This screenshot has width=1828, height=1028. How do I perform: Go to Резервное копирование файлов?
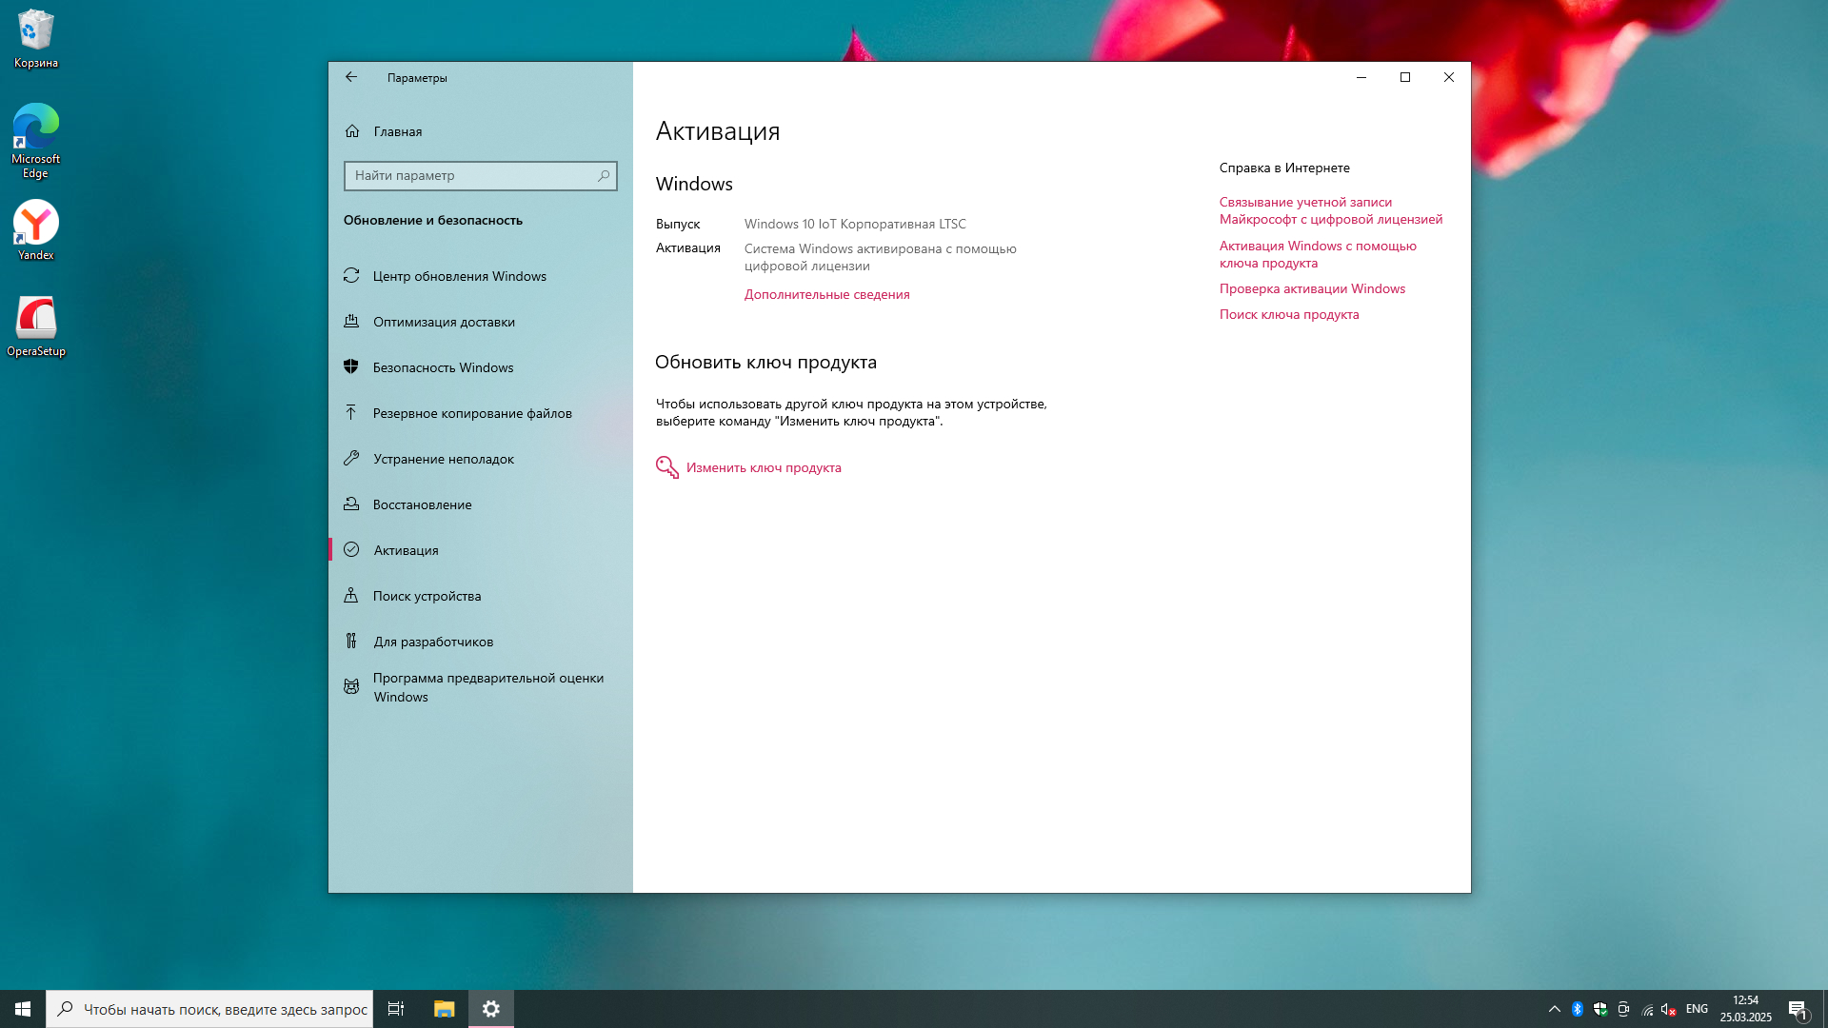point(472,413)
